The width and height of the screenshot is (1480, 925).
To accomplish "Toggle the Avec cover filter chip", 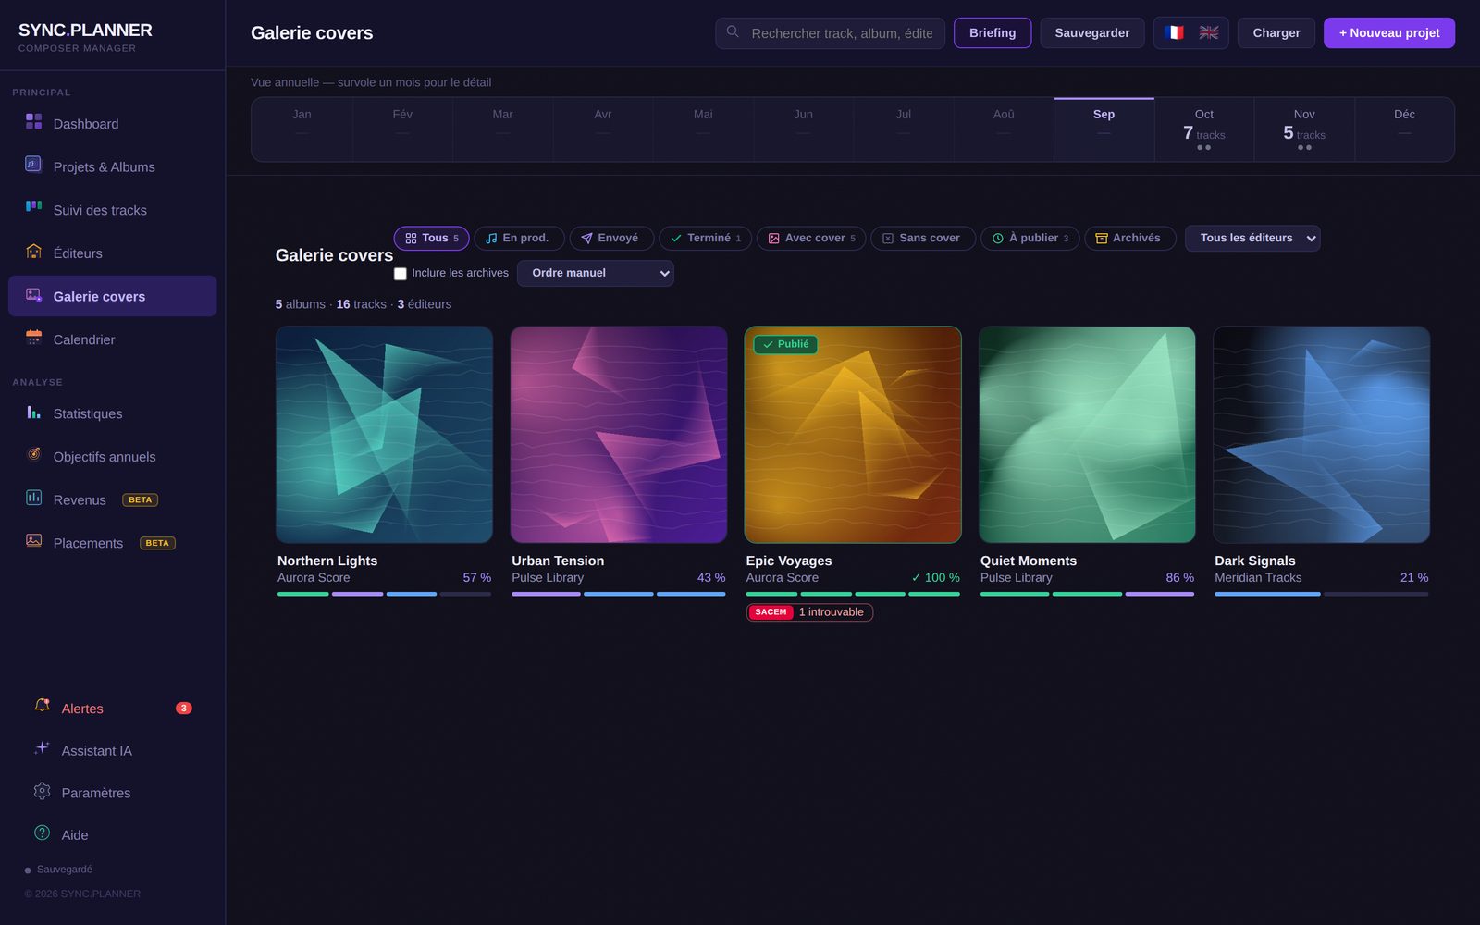I will click(x=811, y=239).
